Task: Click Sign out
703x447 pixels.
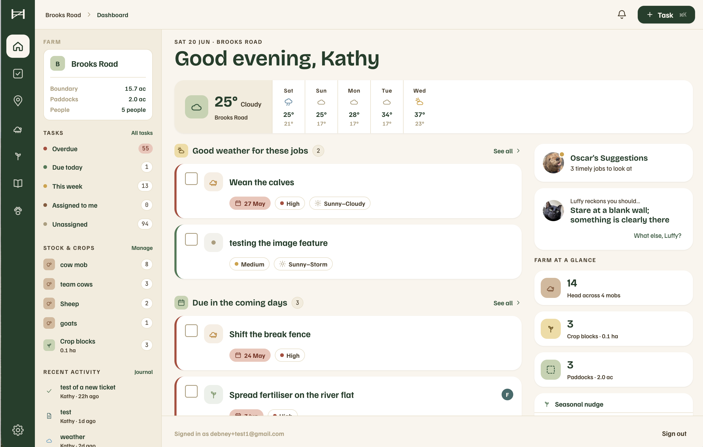Action: coord(674,434)
